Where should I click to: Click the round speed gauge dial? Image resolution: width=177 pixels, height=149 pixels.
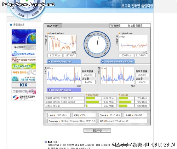(97, 44)
